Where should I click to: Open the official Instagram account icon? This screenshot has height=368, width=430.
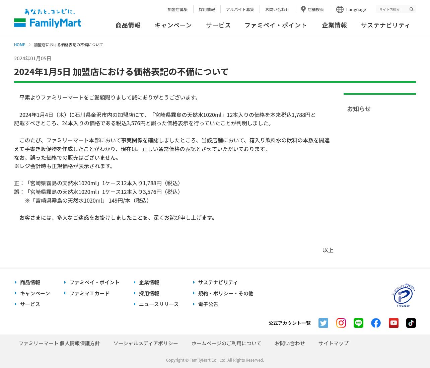pyautogui.click(x=341, y=323)
